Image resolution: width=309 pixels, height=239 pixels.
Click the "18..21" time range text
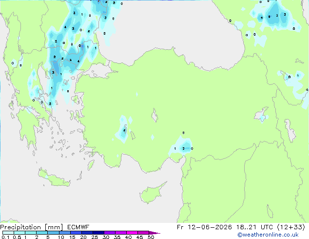tap(246, 227)
